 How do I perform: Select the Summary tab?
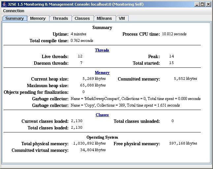click(15, 18)
